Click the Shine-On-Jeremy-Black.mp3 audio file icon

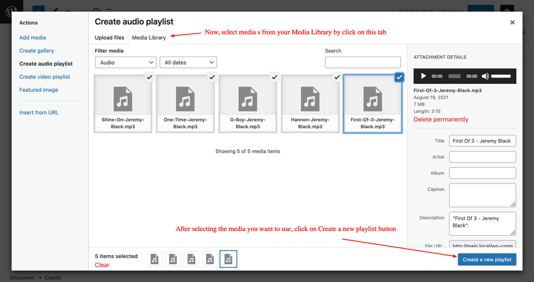(x=123, y=99)
